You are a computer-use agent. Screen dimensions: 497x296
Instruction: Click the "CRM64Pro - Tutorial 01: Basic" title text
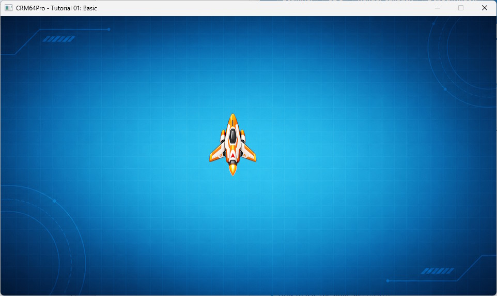(x=56, y=8)
